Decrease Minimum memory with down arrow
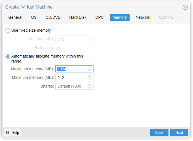Screen dimensions: 193x141 coord(90,79)
